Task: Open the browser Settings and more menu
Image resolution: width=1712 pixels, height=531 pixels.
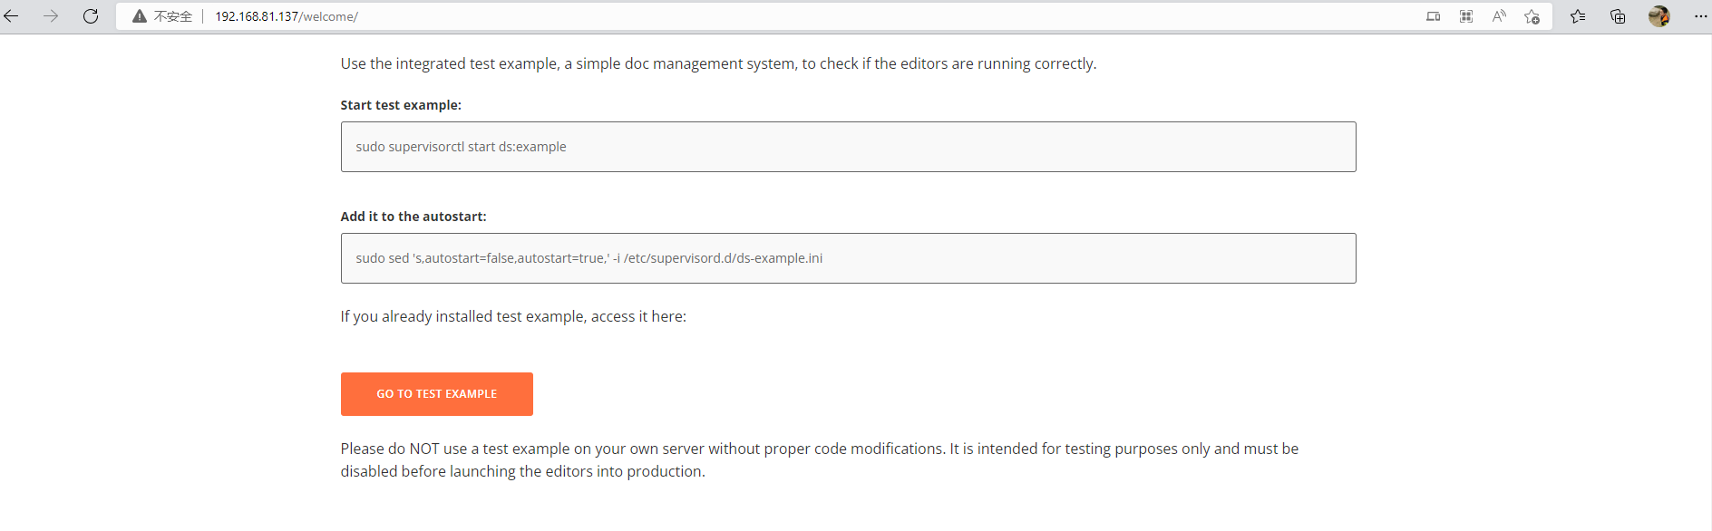Action: (1700, 16)
